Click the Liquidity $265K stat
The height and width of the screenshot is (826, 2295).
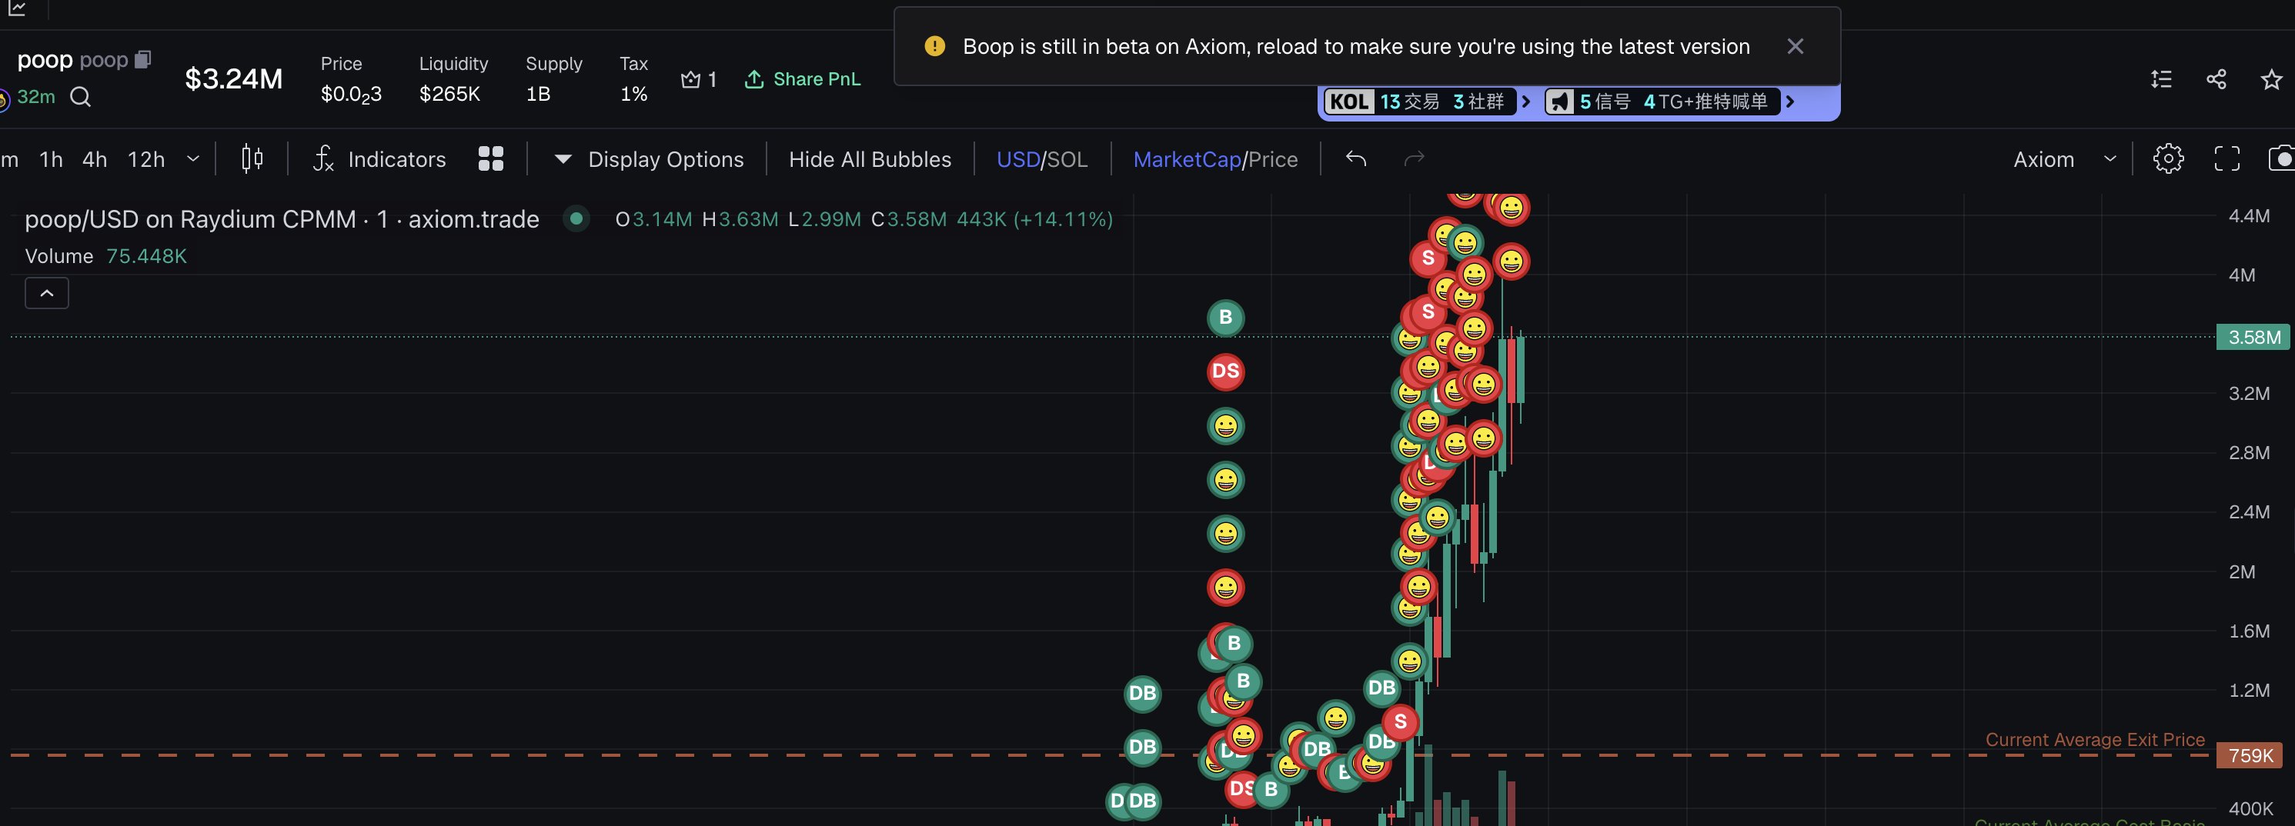coord(453,78)
